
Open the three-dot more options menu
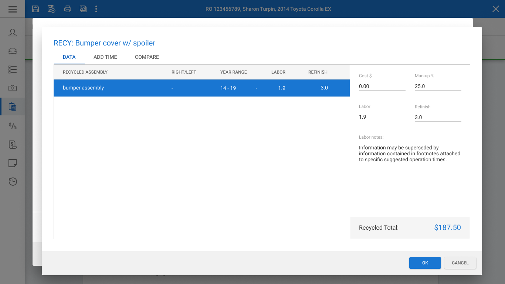(x=96, y=9)
